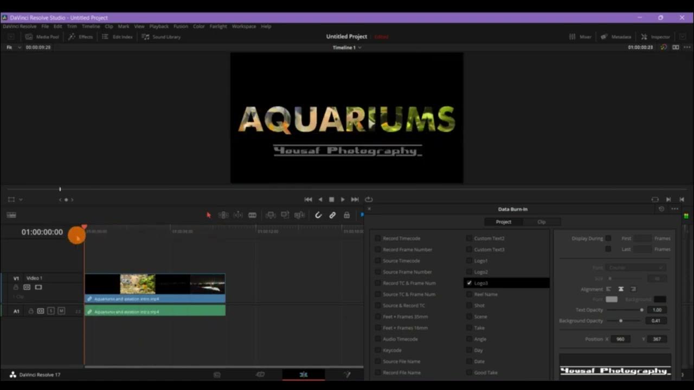The height and width of the screenshot is (390, 694).
Task: Play the timeline forward
Action: pos(343,199)
